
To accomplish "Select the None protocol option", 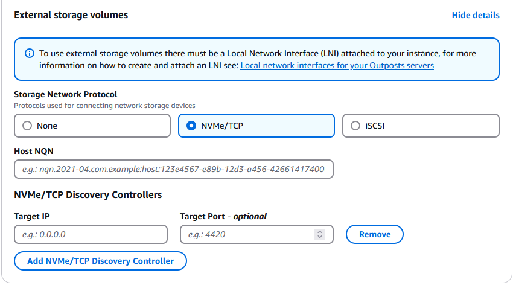I will pos(92,126).
